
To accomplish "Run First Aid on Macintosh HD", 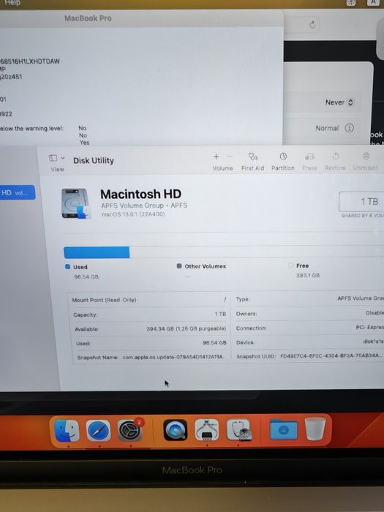I will 252,157.
